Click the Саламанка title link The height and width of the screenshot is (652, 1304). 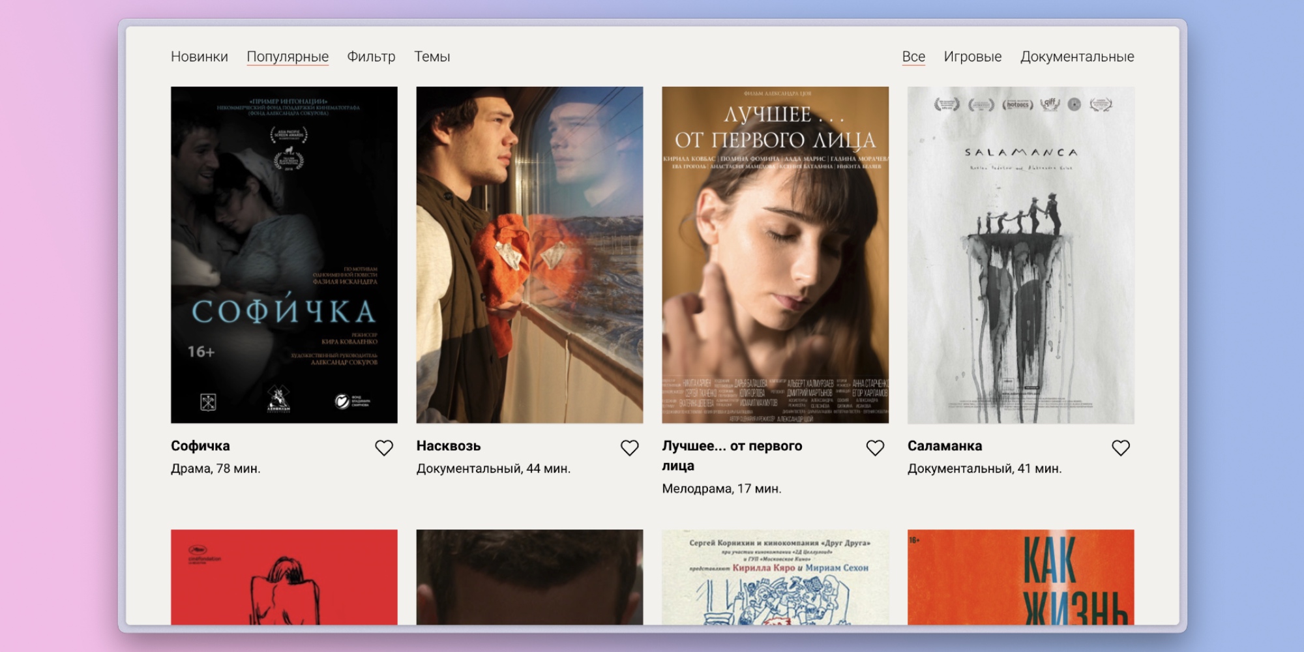pos(945,446)
